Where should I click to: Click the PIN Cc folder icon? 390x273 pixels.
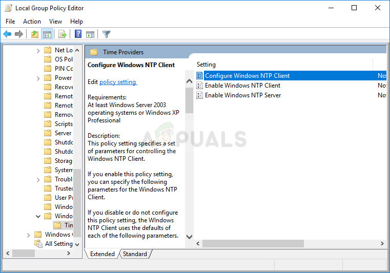(48, 68)
